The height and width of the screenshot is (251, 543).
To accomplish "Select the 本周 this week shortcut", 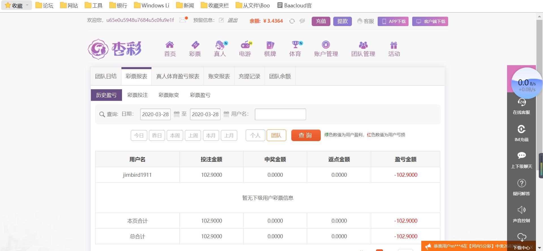I will 175,135.
